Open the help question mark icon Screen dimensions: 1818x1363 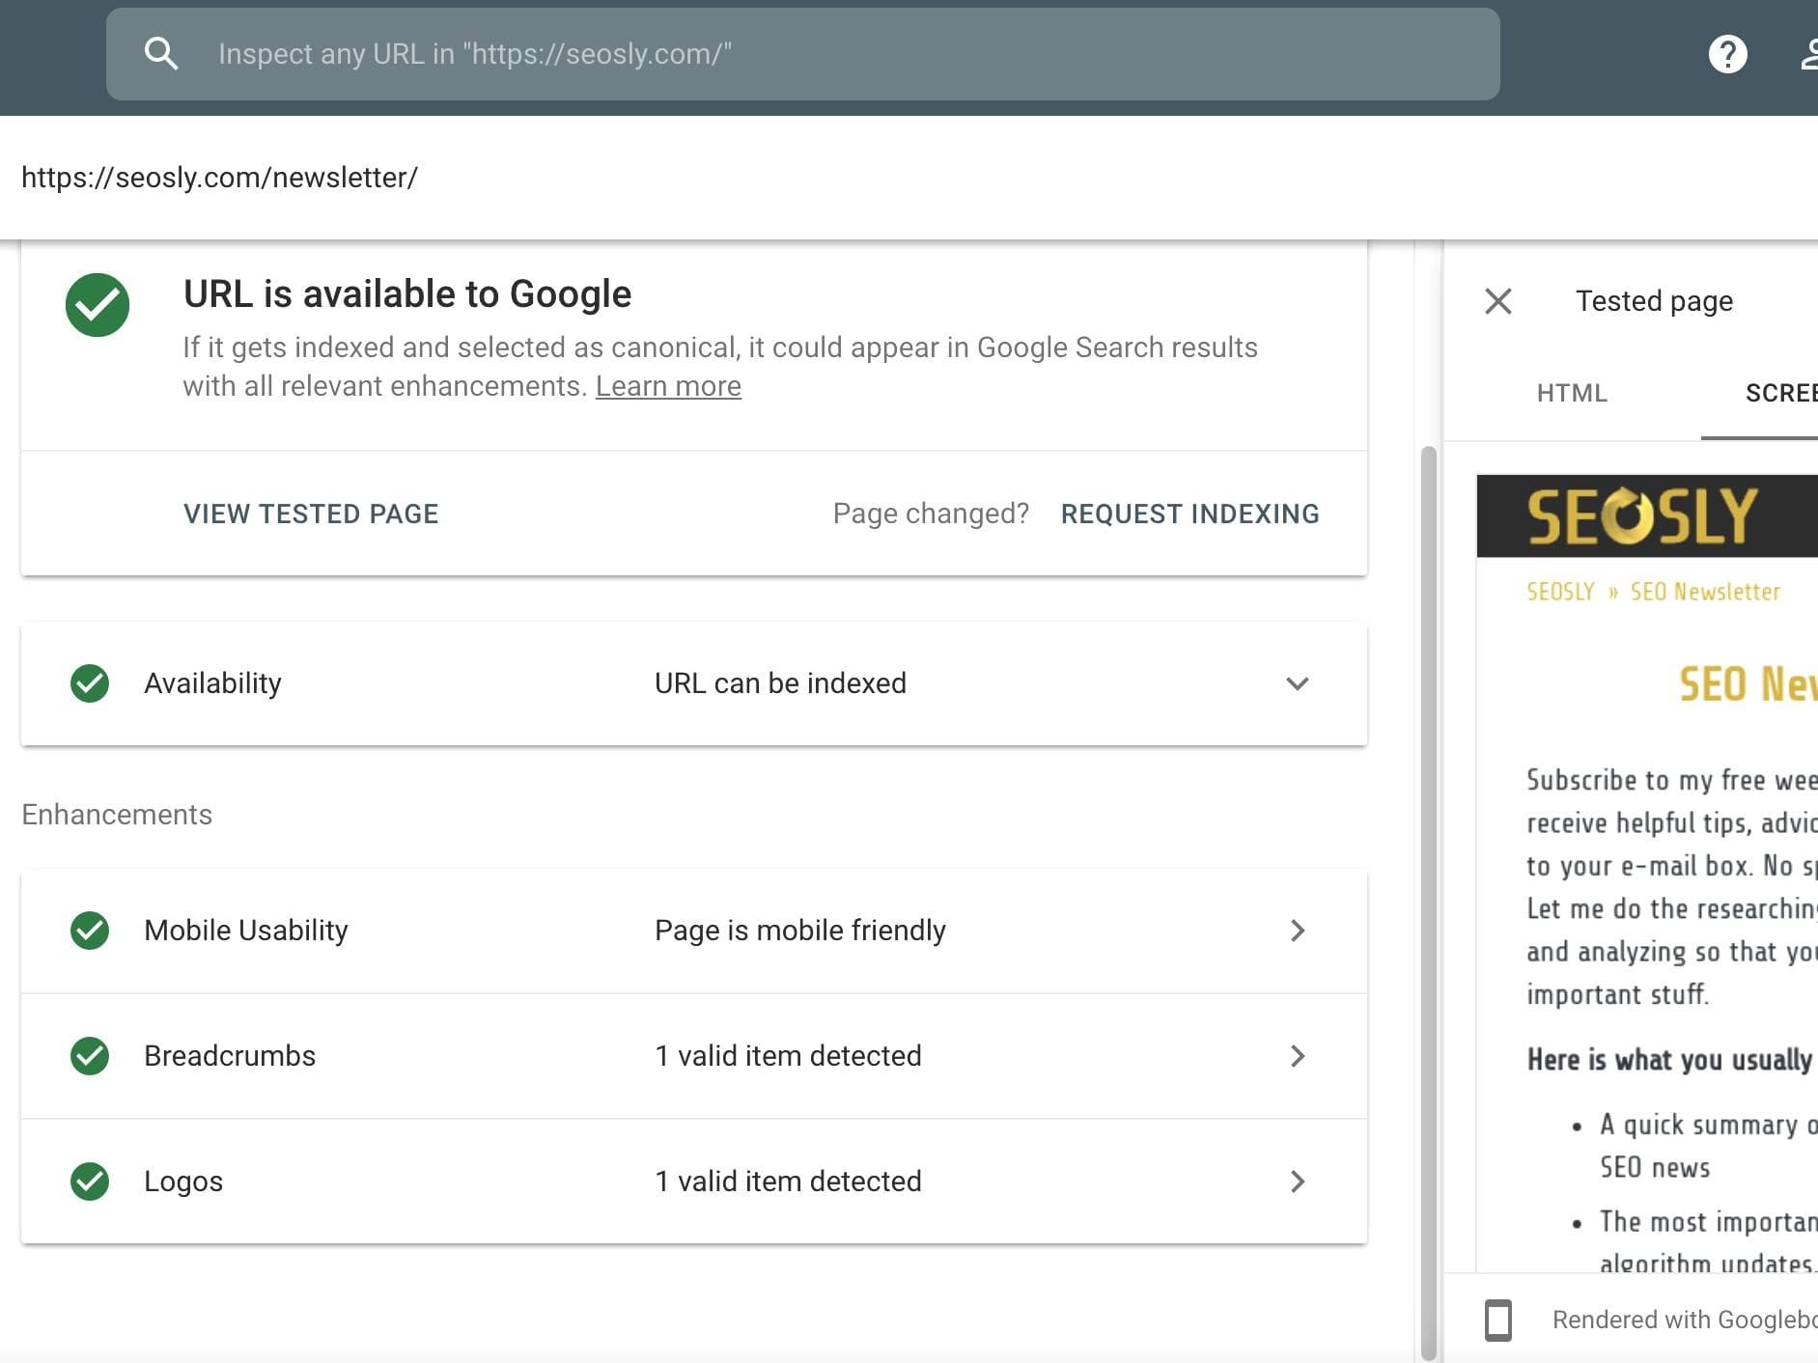1727,54
